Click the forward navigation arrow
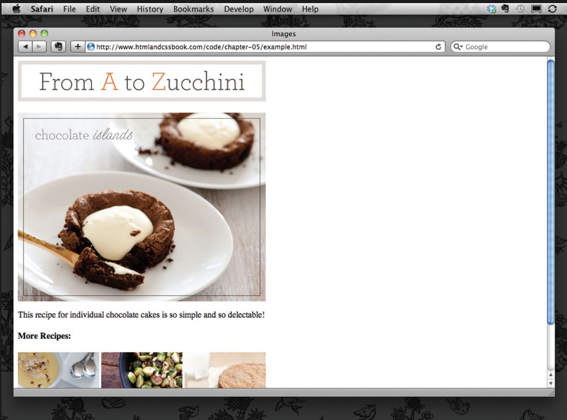 click(x=40, y=47)
